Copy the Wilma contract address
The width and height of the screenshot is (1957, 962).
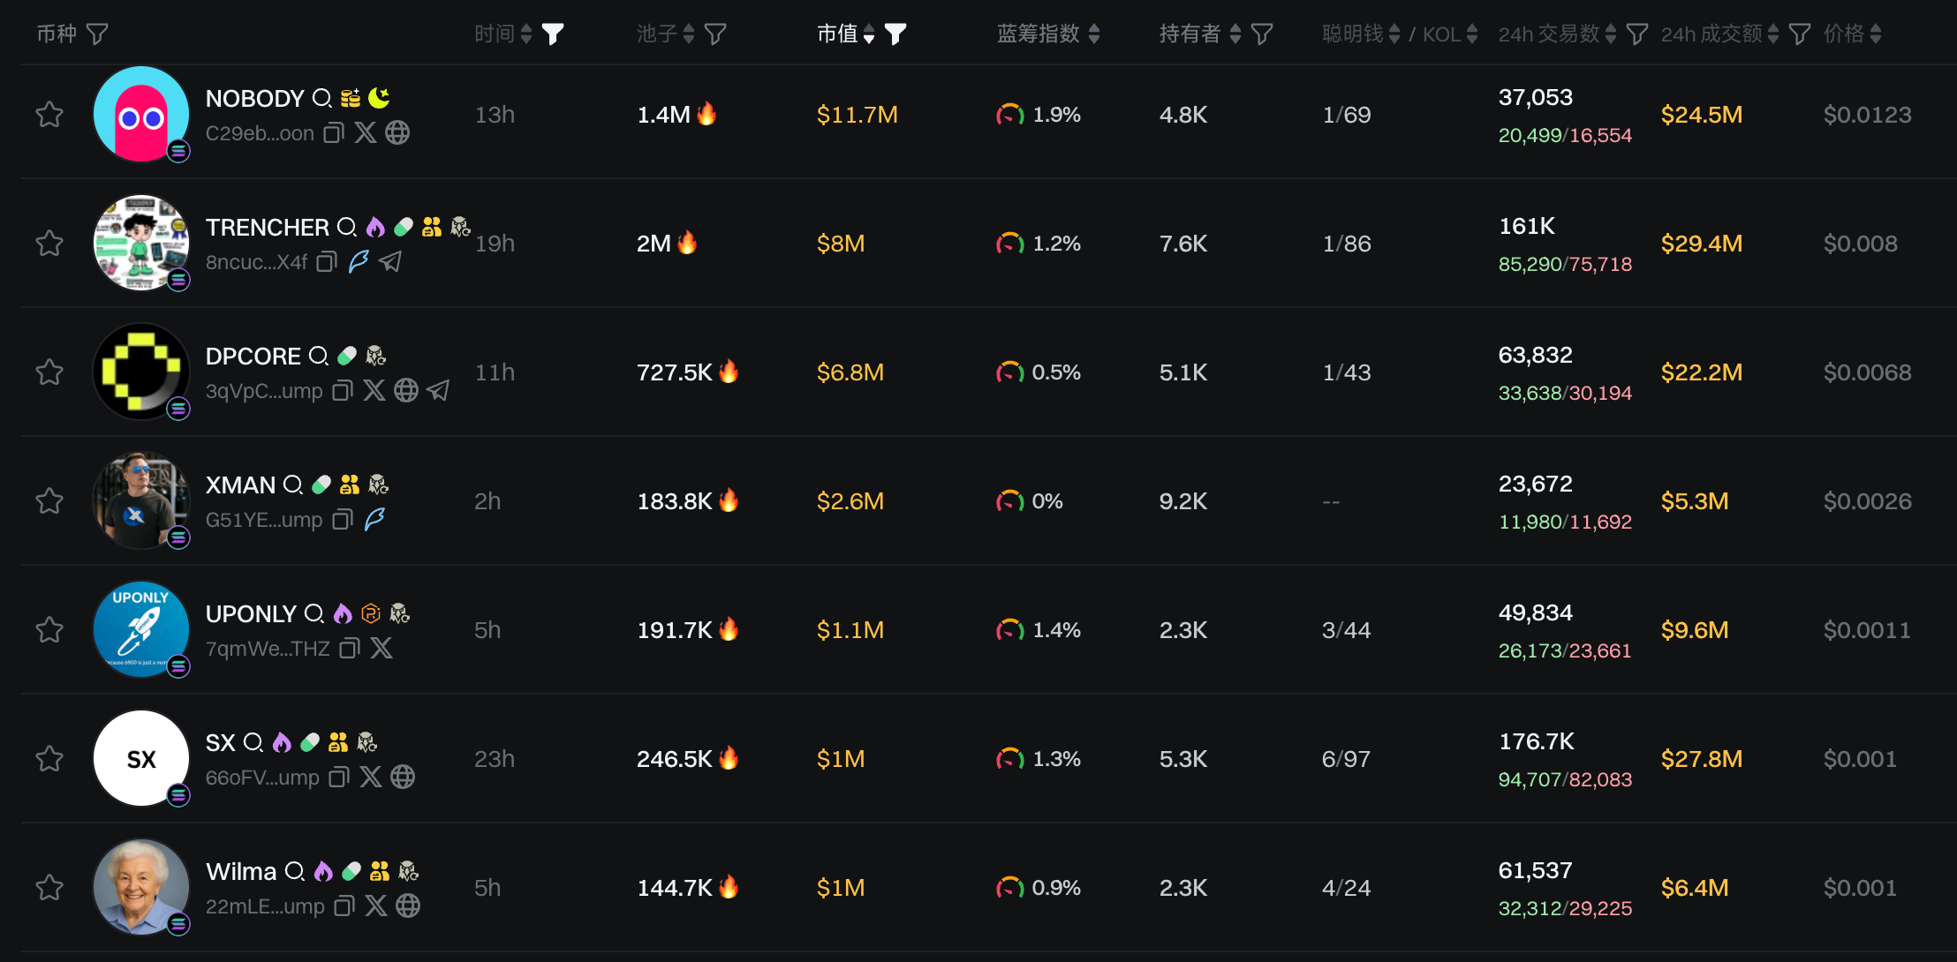point(344,906)
